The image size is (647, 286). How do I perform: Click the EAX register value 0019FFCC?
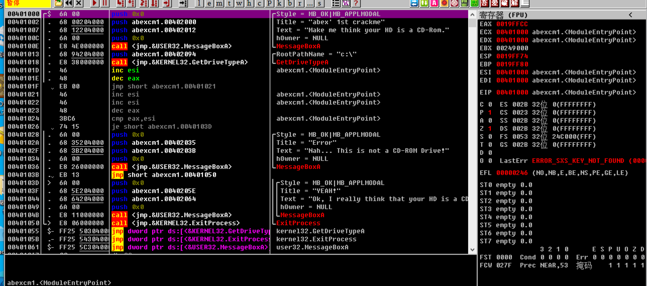click(x=512, y=24)
